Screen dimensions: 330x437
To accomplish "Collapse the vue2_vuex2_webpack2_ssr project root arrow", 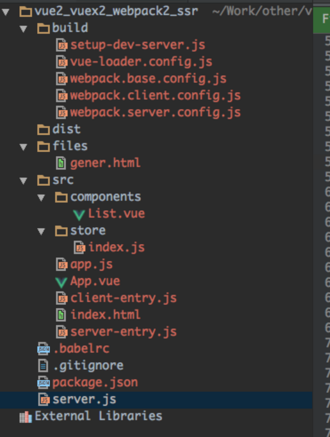I will 5,11.
